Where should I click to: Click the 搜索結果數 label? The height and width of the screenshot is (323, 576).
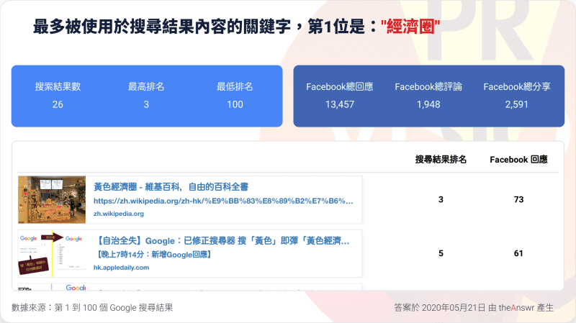(x=58, y=86)
